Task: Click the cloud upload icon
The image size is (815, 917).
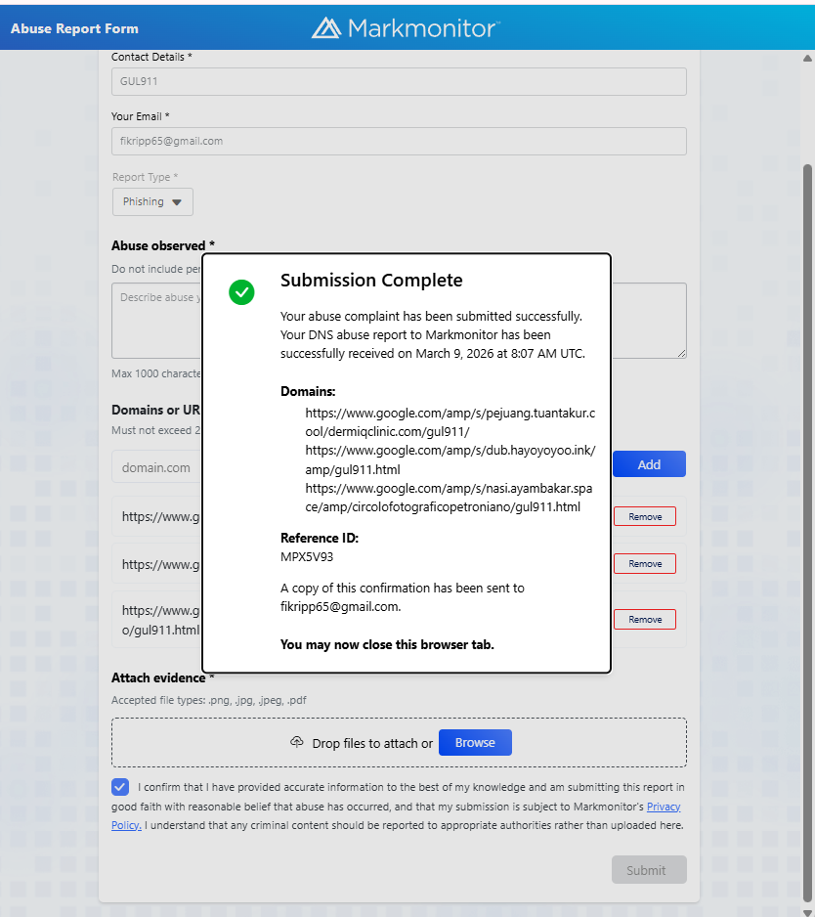Action: tap(297, 742)
